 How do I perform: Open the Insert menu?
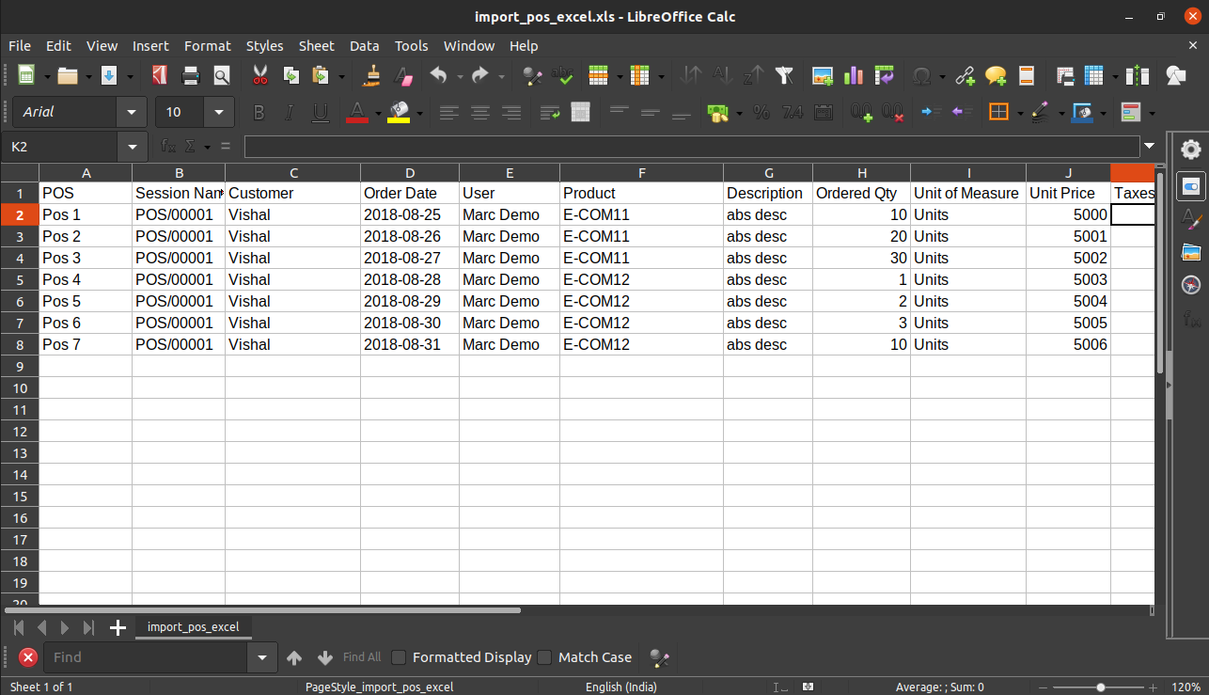(x=150, y=45)
